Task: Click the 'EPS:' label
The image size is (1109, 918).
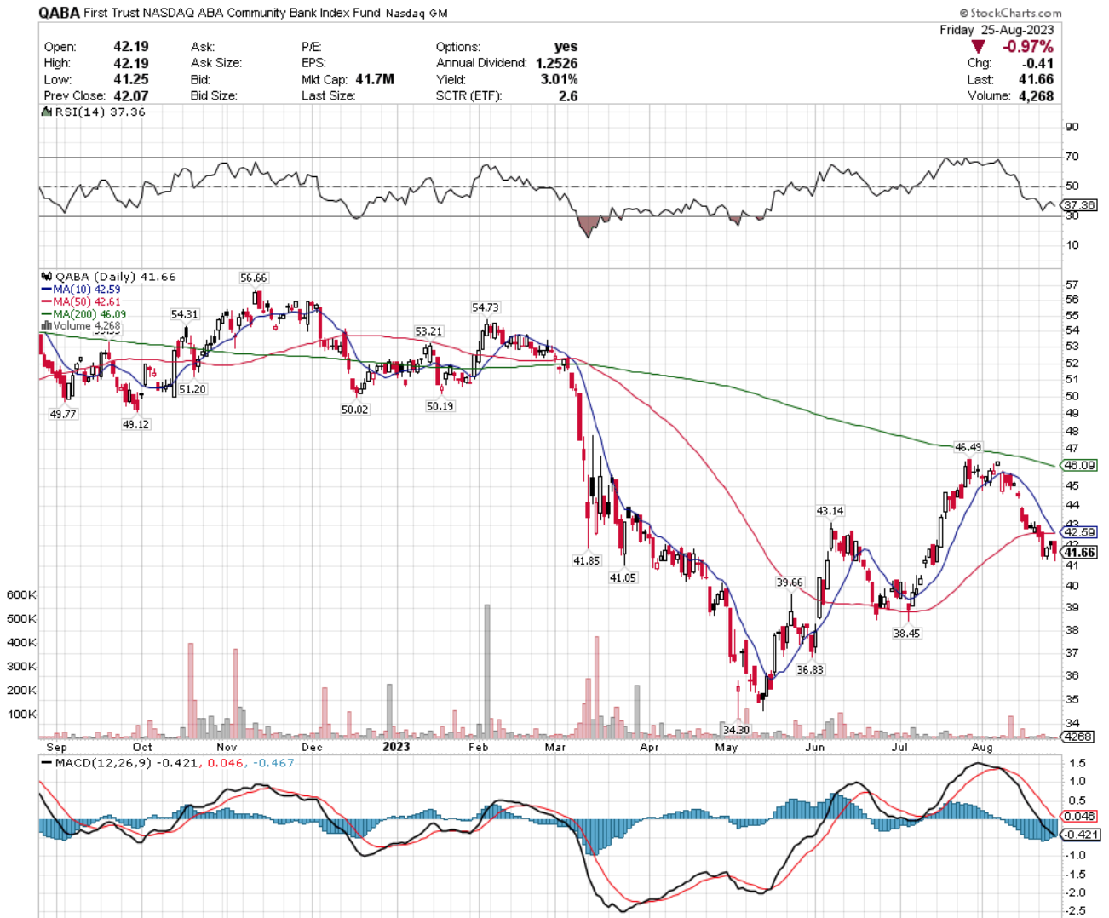Action: click(313, 63)
